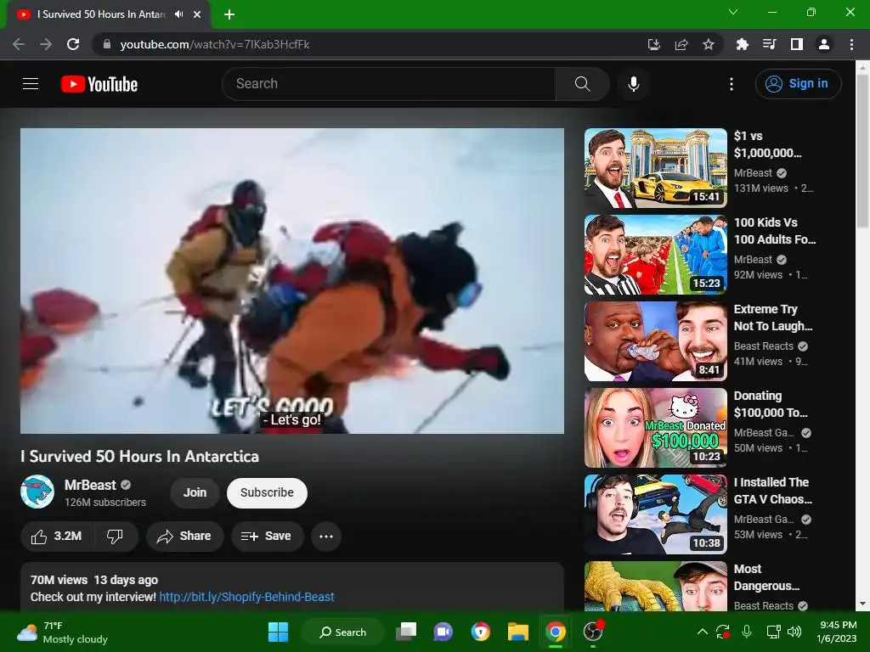Open Chrome profile icon
The width and height of the screenshot is (870, 652).
point(824,44)
